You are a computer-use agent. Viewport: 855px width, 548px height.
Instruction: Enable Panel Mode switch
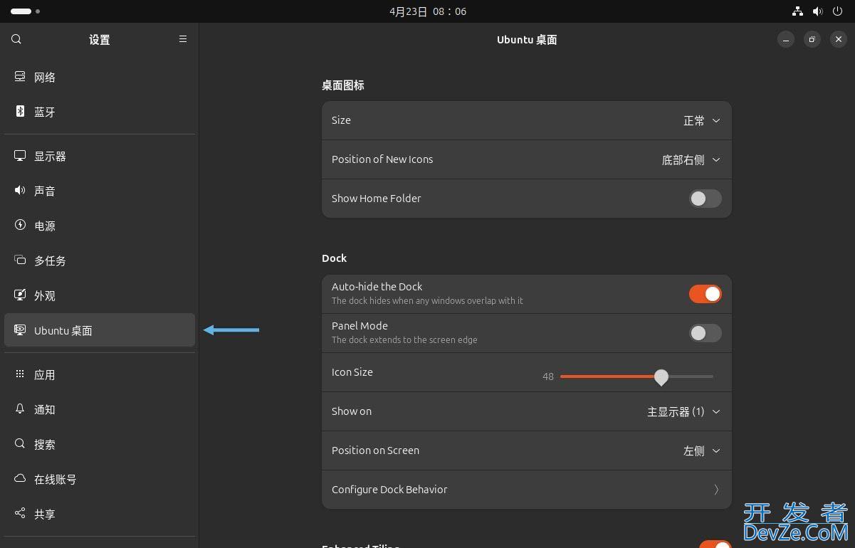point(705,333)
